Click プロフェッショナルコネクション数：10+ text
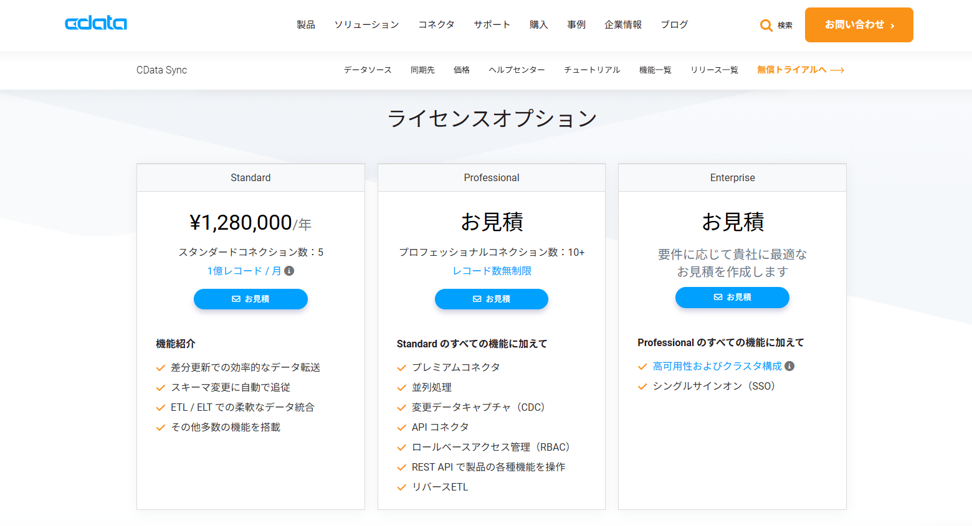The width and height of the screenshot is (972, 526). tap(492, 252)
